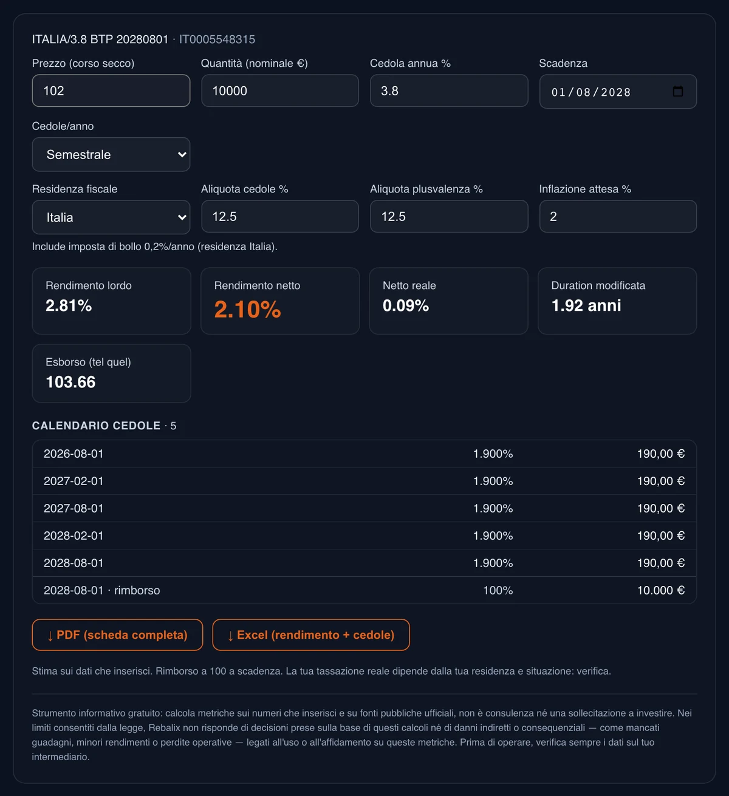The width and height of the screenshot is (729, 796).
Task: Focus the Quantità nominale input
Action: [x=280, y=90]
